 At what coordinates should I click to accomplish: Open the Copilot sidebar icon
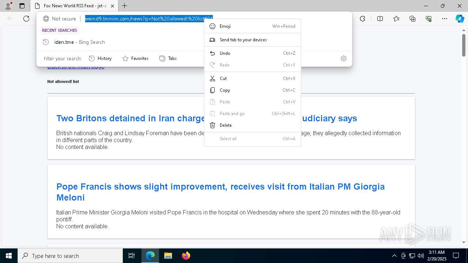click(460, 19)
